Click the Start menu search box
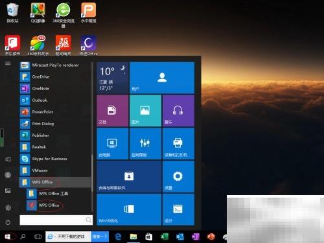This screenshot has height=243, width=324. (56, 220)
